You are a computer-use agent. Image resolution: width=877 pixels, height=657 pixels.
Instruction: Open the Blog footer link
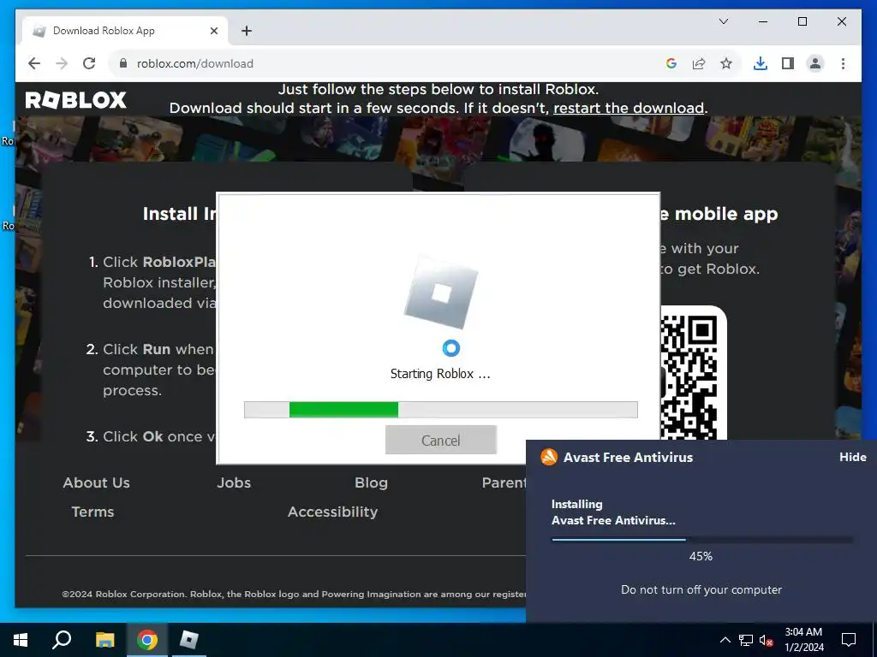coord(371,482)
